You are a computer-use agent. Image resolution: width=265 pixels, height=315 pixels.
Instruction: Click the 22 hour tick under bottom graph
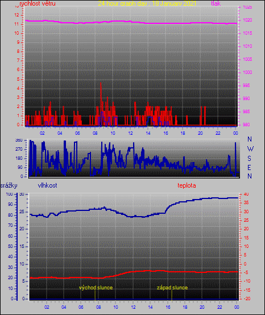coord(220,307)
